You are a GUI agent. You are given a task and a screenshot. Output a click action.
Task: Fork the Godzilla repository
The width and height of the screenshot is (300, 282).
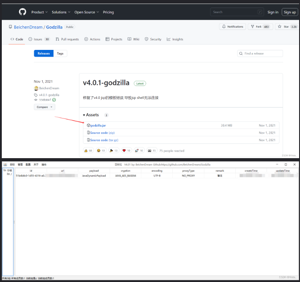260,27
